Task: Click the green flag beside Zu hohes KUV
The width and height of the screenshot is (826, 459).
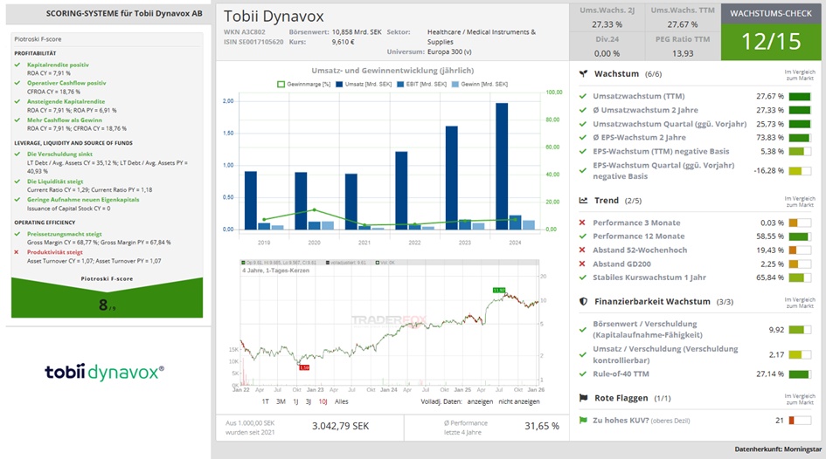Action: coord(583,421)
